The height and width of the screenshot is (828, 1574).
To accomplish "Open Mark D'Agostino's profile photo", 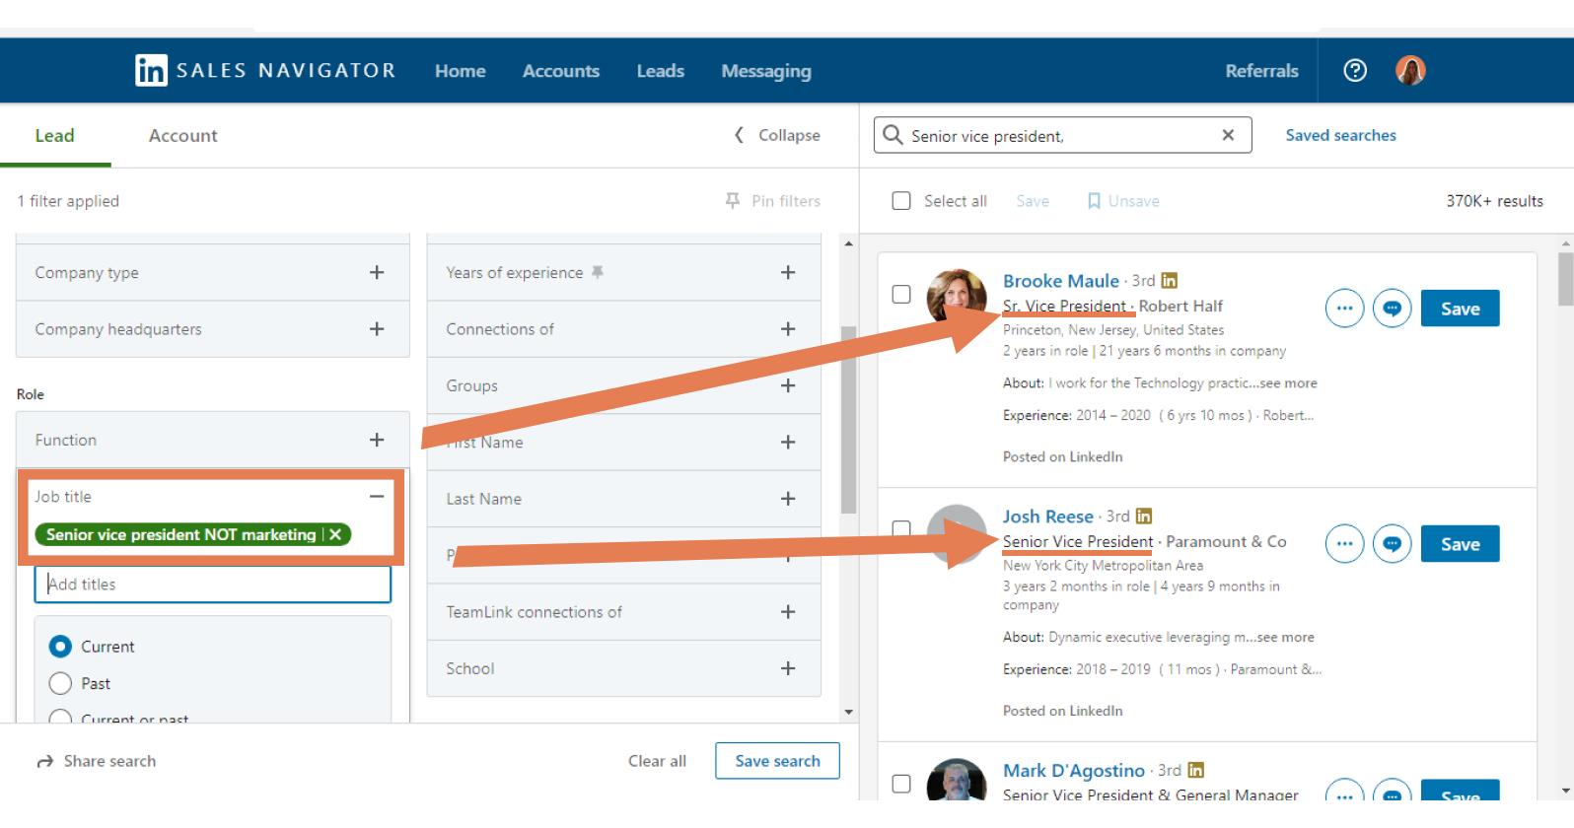I will pyautogui.click(x=957, y=779).
